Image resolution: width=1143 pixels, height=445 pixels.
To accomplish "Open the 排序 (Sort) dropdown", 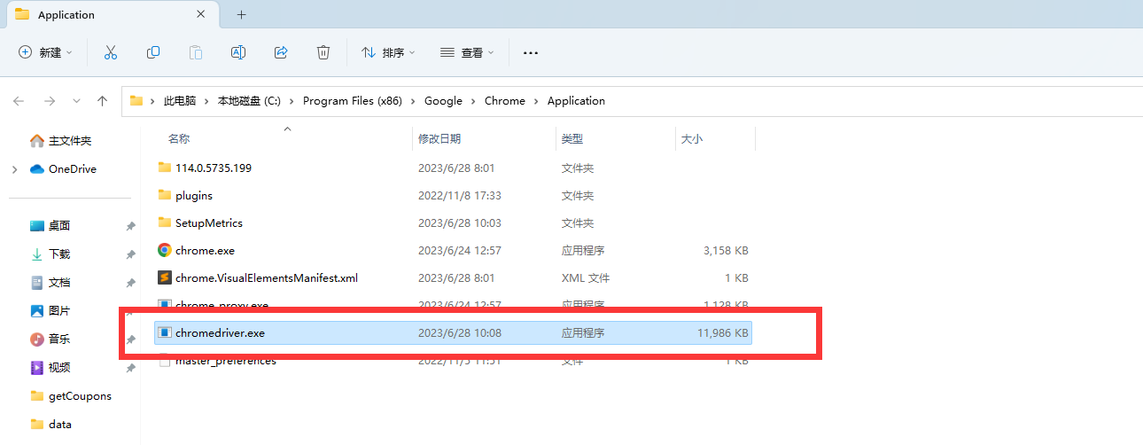I will [x=389, y=53].
